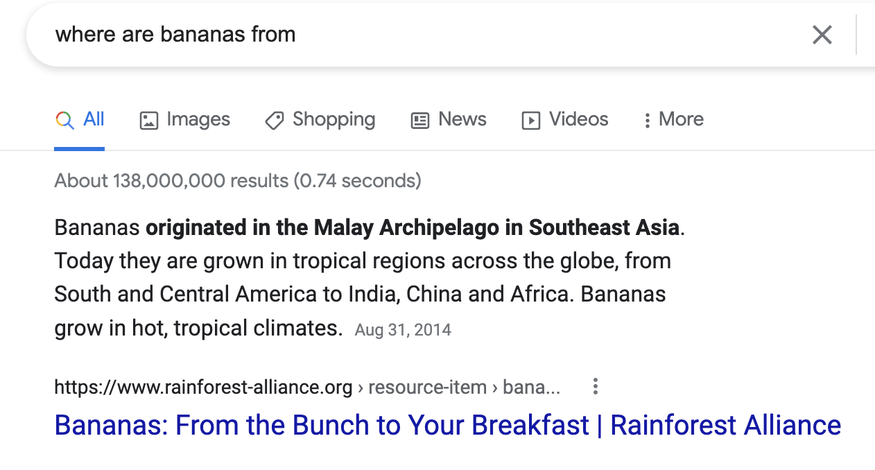Viewport: 875px width, 470px height.
Task: Switch to the Shopping tab
Action: point(334,119)
